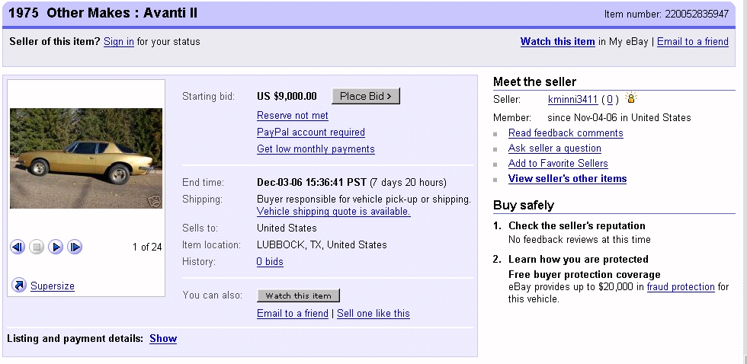The width and height of the screenshot is (747, 364).
Task: Click the previous photo arrow icon
Action: pos(18,247)
